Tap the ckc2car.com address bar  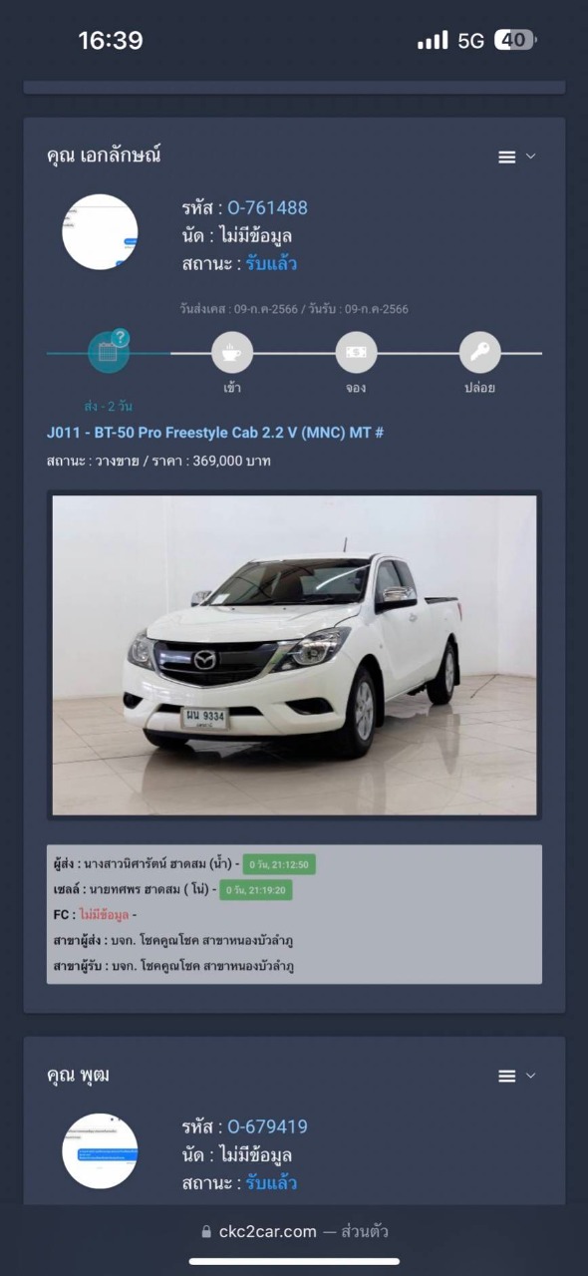click(x=294, y=1232)
